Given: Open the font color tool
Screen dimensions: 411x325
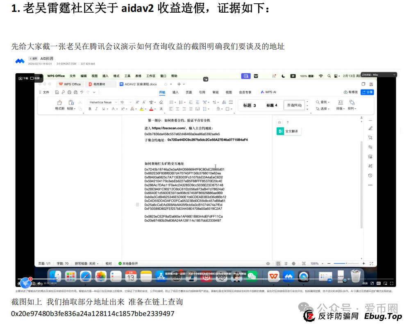Looking at the screenshot, I should pos(151,109).
